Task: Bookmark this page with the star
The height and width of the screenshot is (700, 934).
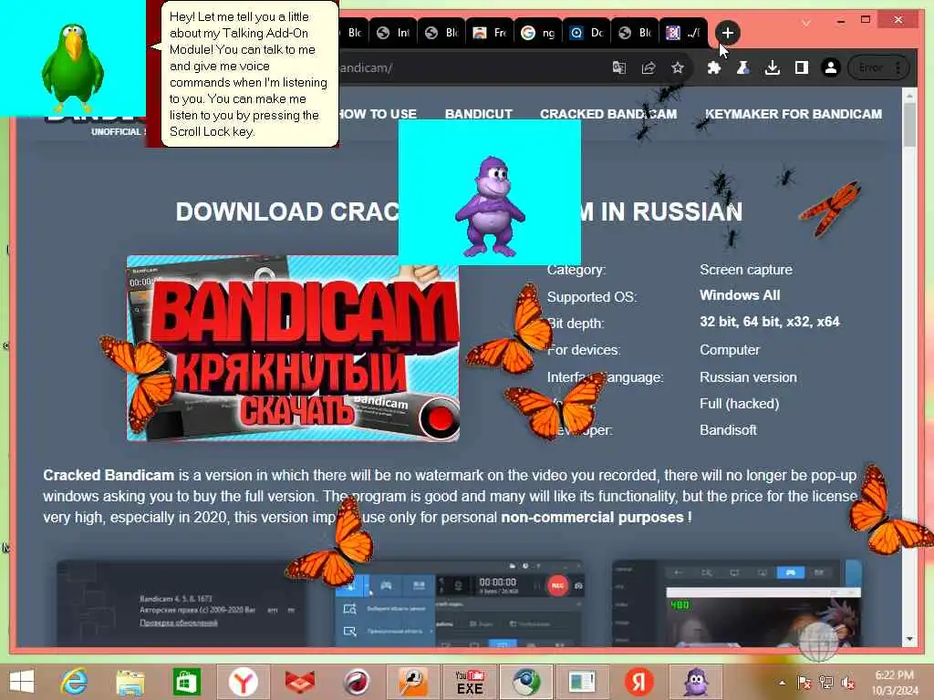Action: click(x=678, y=67)
